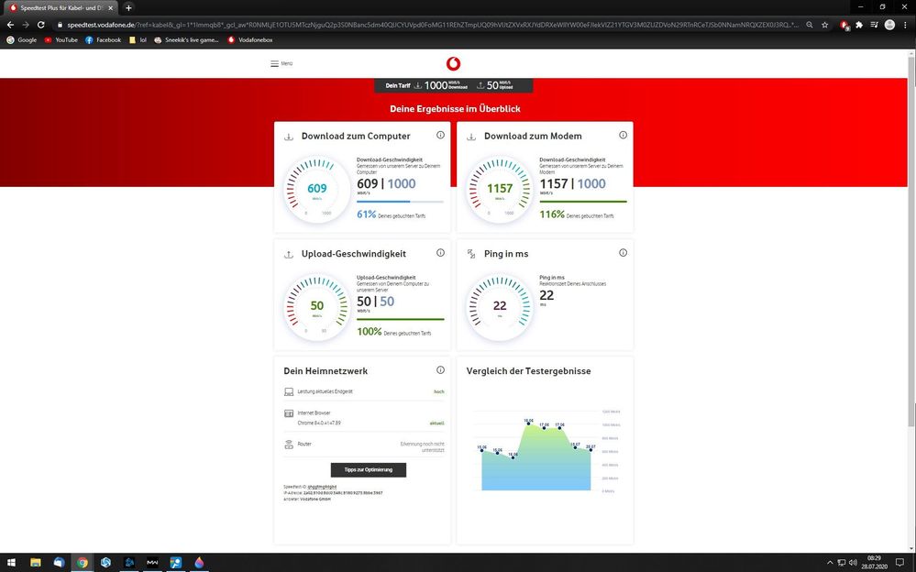Click the download icon beside Download zum Computer

coord(289,137)
